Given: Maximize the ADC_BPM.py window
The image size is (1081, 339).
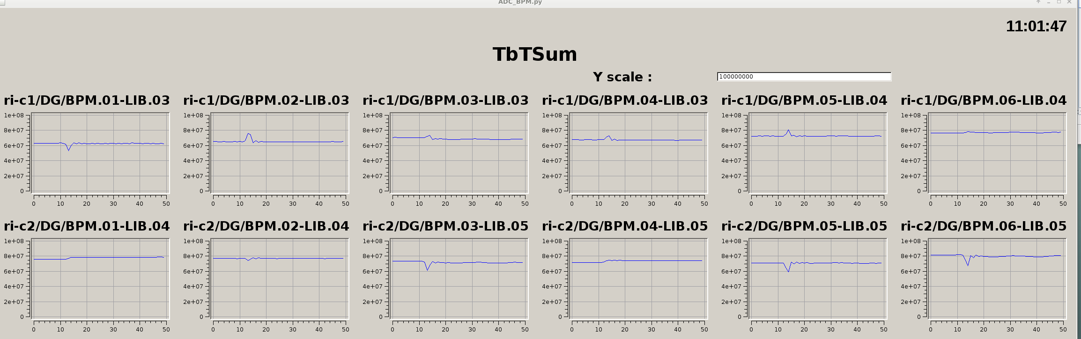Looking at the screenshot, I should pyautogui.click(x=1059, y=2).
